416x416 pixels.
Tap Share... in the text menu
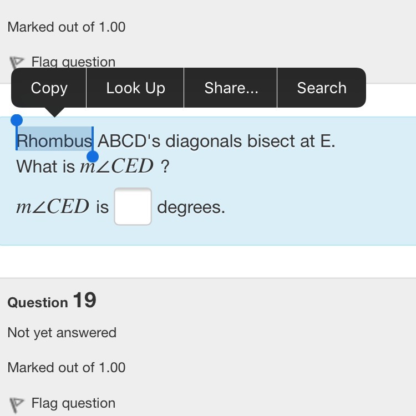coord(231,88)
